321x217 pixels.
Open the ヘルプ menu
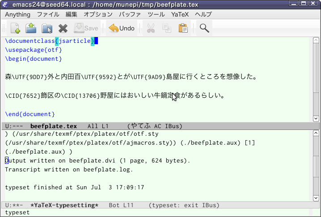click(203, 14)
